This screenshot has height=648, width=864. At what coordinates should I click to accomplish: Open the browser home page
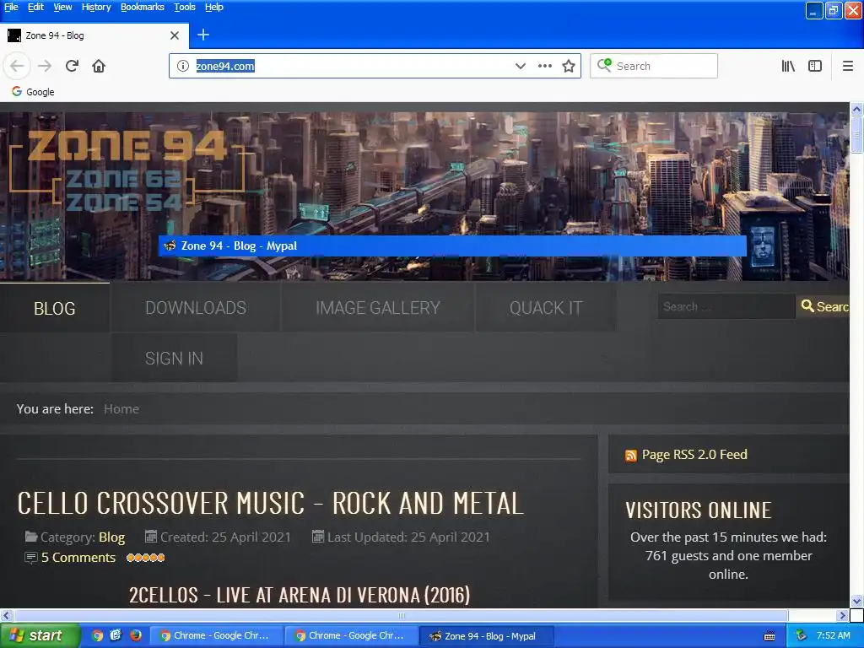coord(99,66)
